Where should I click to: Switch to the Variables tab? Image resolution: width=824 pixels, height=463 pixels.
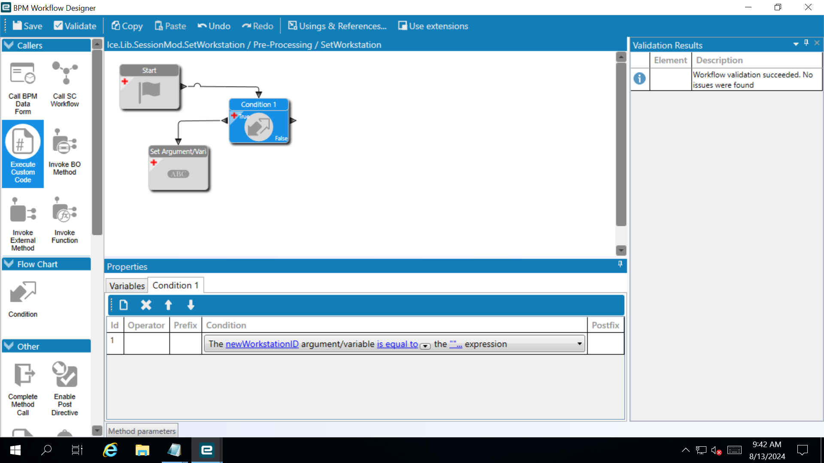127,286
